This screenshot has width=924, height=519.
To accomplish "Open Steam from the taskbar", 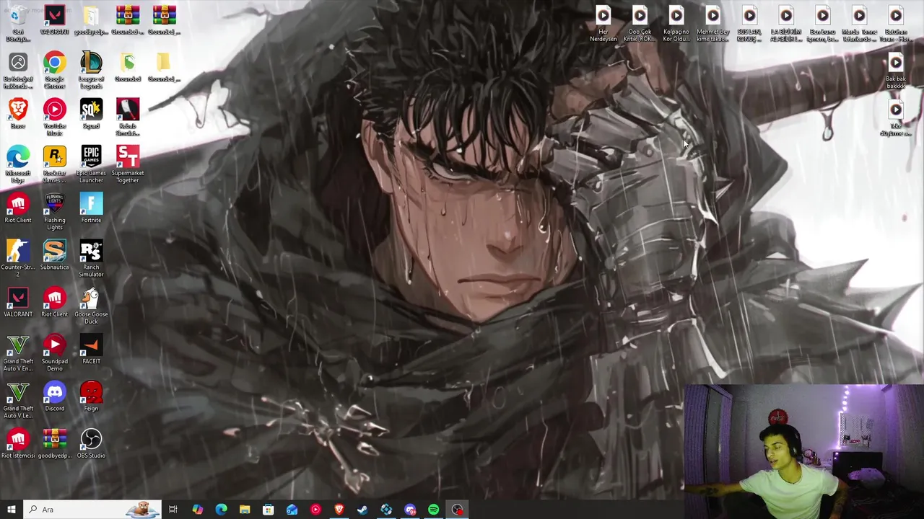I will pyautogui.click(x=362, y=510).
